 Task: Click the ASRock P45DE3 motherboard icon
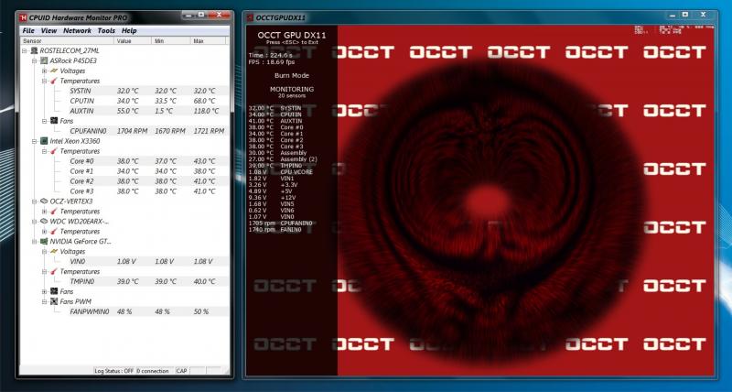tap(44, 60)
